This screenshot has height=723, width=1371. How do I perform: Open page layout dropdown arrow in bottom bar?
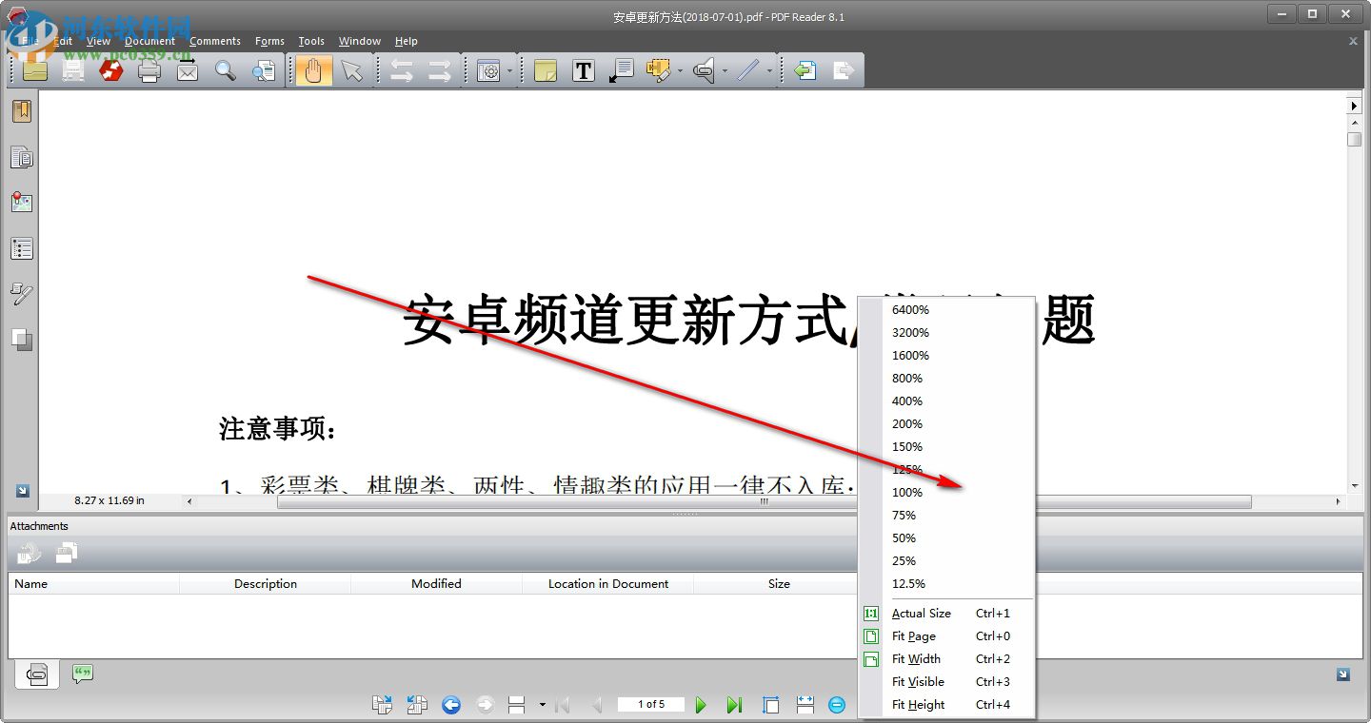(x=542, y=705)
